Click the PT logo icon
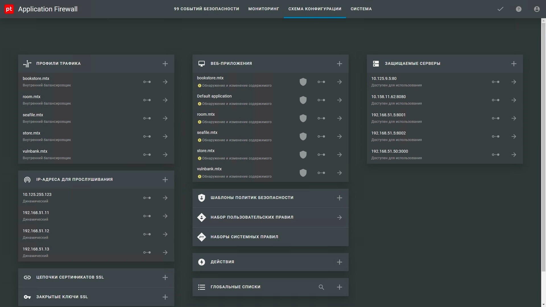546x307 pixels. tap(9, 9)
